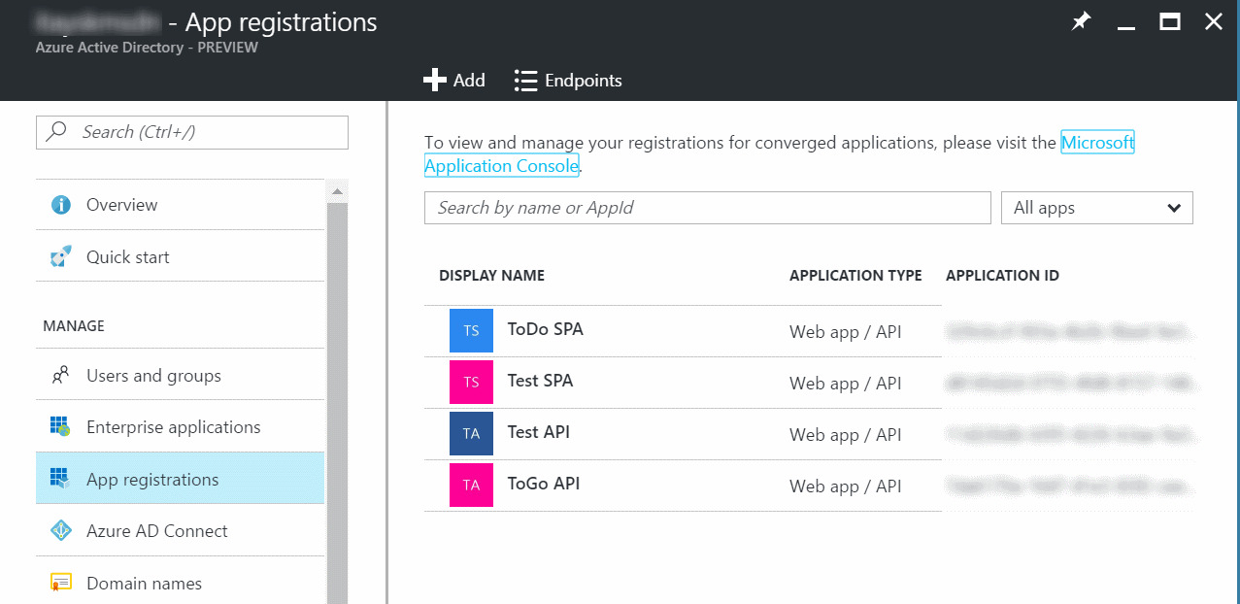
Task: Click the blue TS tile for ToDo SPA
Action: tap(471, 331)
